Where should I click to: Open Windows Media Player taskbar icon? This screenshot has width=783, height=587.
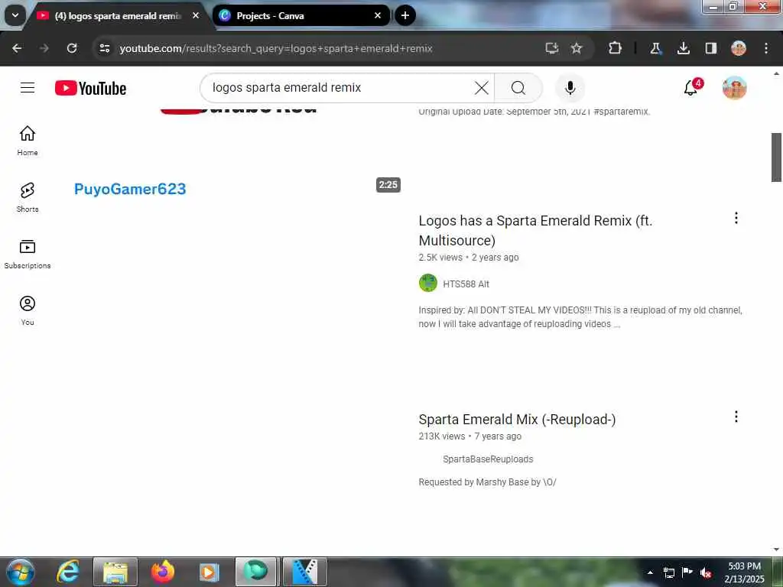coord(210,572)
